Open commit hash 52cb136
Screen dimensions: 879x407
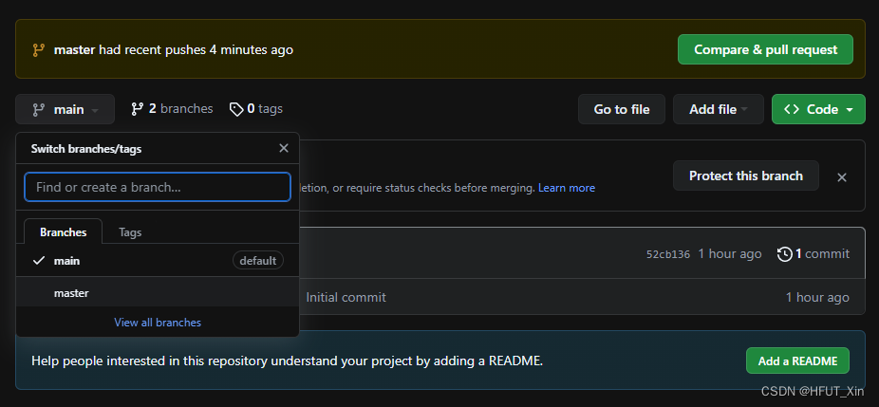[668, 254]
